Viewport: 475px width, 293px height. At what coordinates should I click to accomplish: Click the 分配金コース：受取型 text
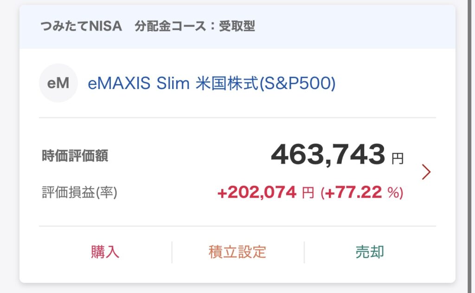pyautogui.click(x=195, y=26)
